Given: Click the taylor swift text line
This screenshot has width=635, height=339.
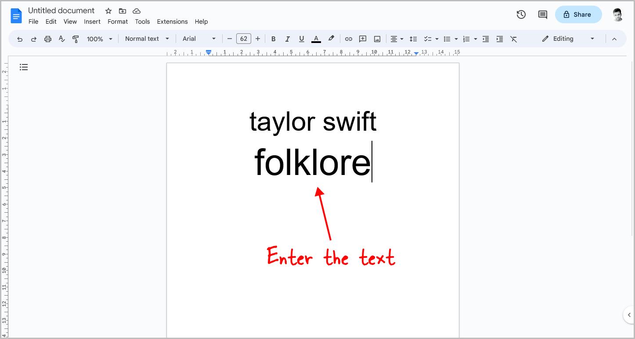Looking at the screenshot, I should point(313,121).
